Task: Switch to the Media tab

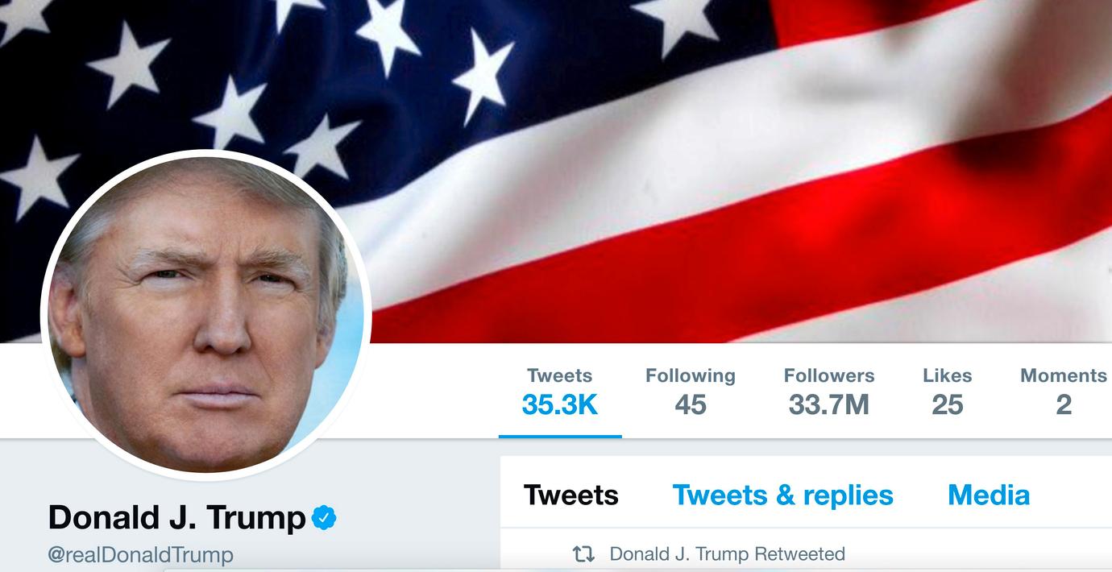Action: (989, 495)
